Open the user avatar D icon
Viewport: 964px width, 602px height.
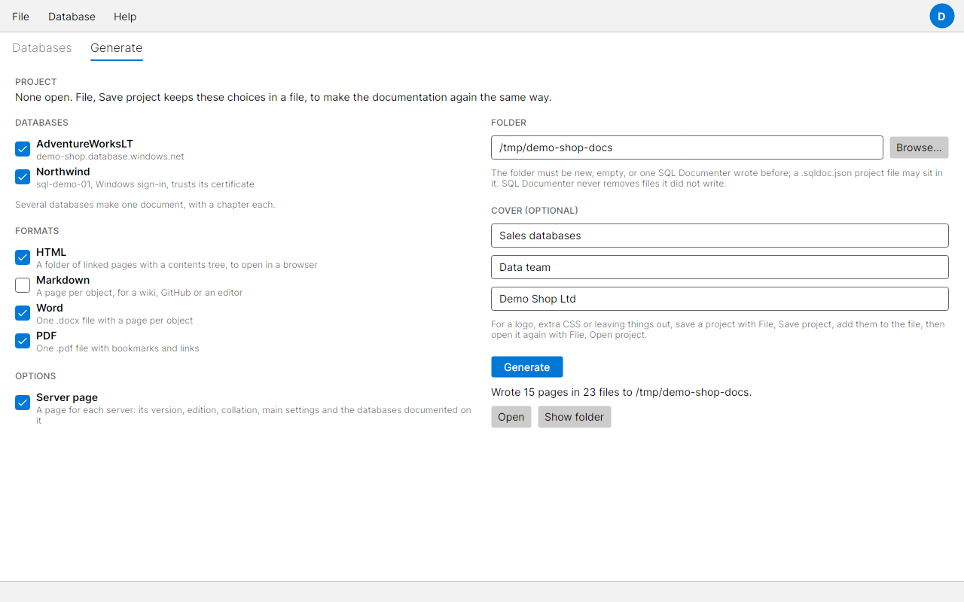click(941, 16)
